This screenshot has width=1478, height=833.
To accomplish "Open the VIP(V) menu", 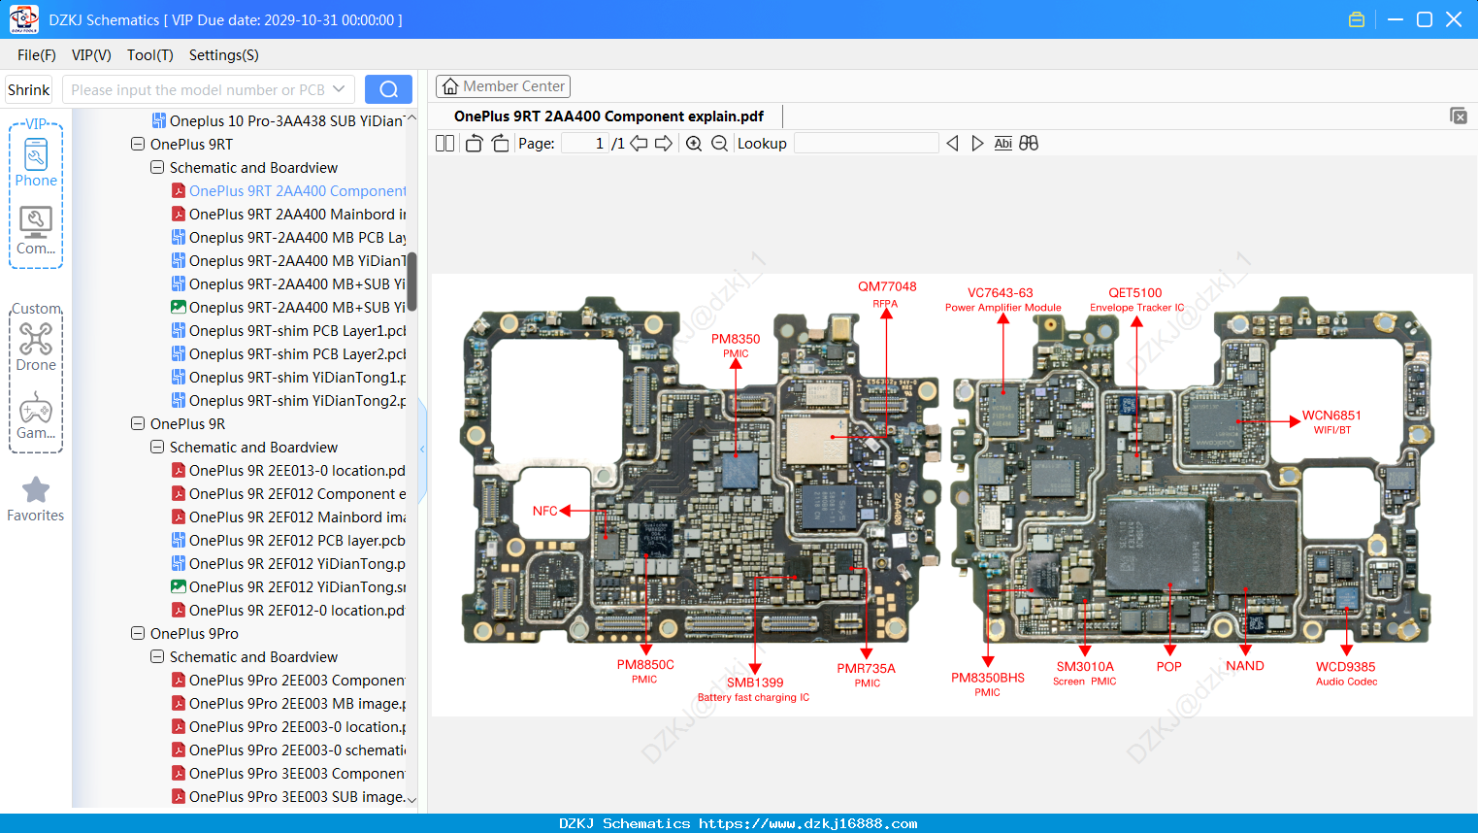I will tap(91, 55).
